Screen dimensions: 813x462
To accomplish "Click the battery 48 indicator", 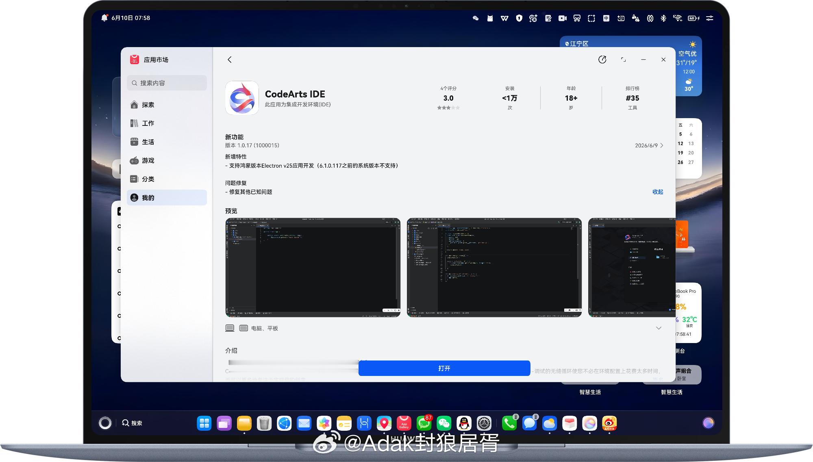I will coord(693,18).
